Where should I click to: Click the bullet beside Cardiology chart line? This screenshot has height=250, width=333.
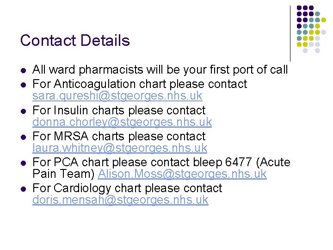(x=23, y=188)
